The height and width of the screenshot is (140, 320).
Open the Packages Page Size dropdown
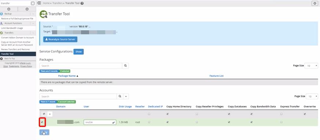[x=311, y=66]
